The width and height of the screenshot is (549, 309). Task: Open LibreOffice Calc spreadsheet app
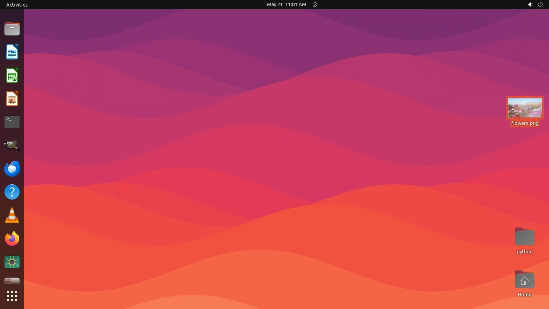click(x=12, y=76)
